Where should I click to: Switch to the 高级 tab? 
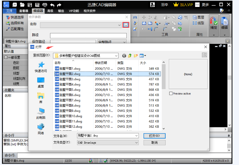(50, 11)
